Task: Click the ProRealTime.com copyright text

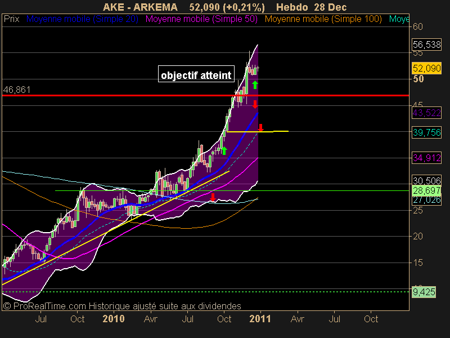Action: (x=122, y=306)
